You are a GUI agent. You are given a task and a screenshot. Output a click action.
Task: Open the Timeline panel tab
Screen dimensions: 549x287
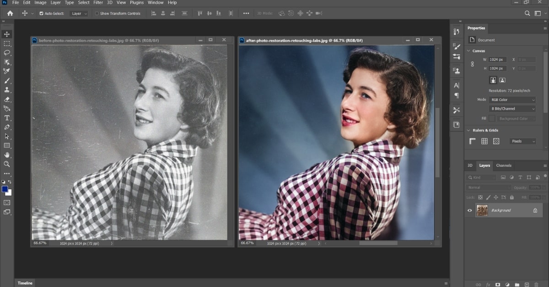(25, 283)
